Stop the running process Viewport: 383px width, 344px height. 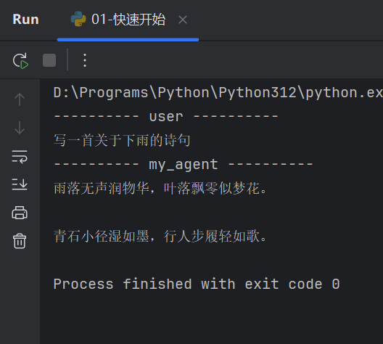(49, 60)
